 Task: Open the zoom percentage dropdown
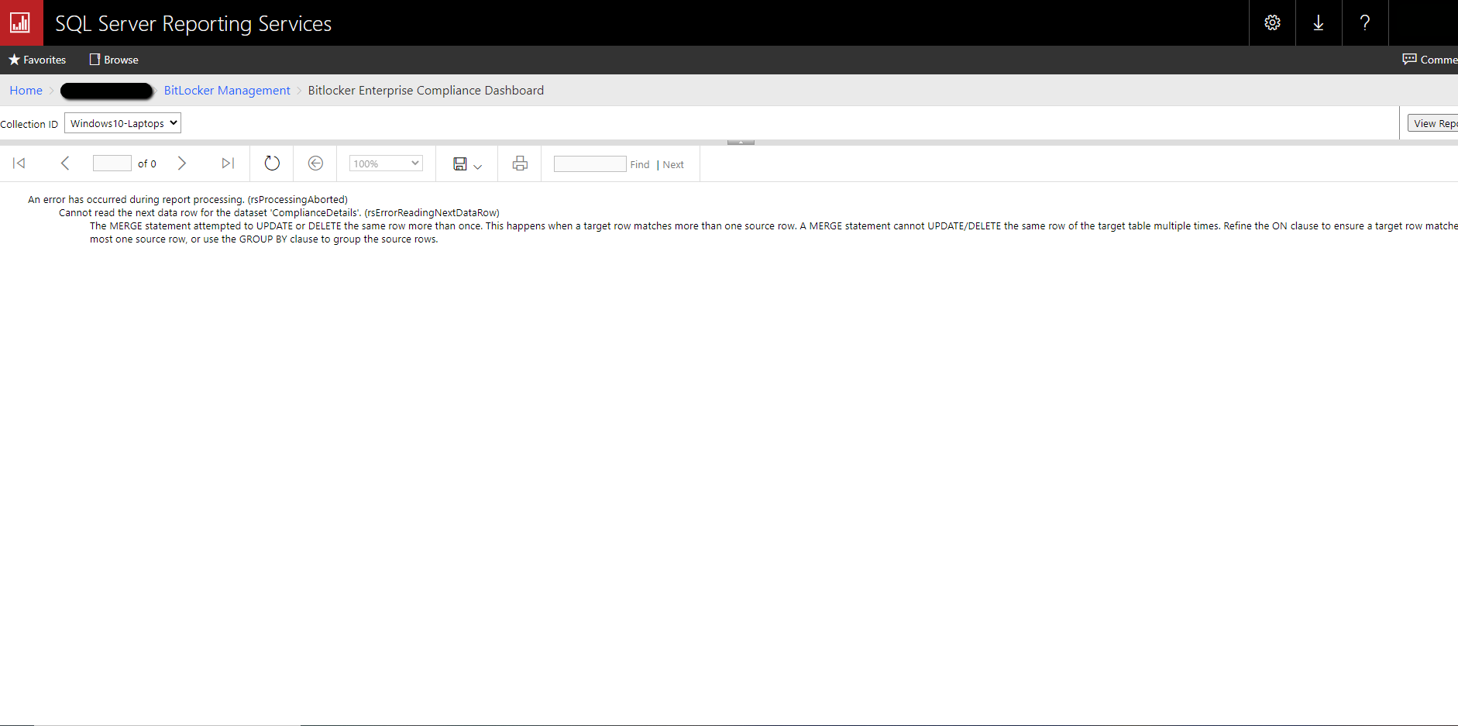click(385, 163)
